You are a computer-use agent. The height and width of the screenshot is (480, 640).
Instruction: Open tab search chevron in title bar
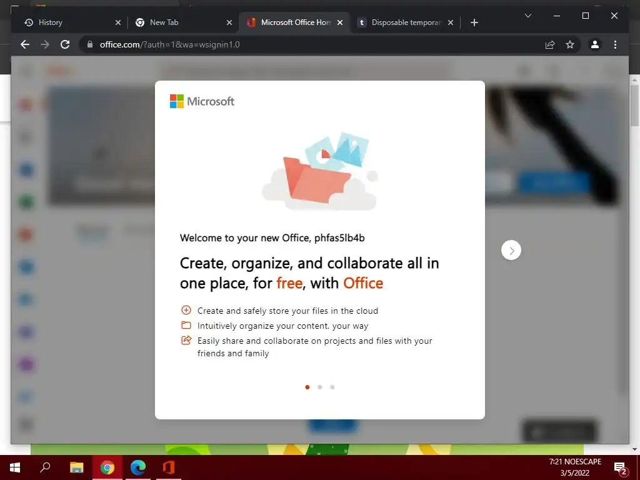[x=527, y=16]
